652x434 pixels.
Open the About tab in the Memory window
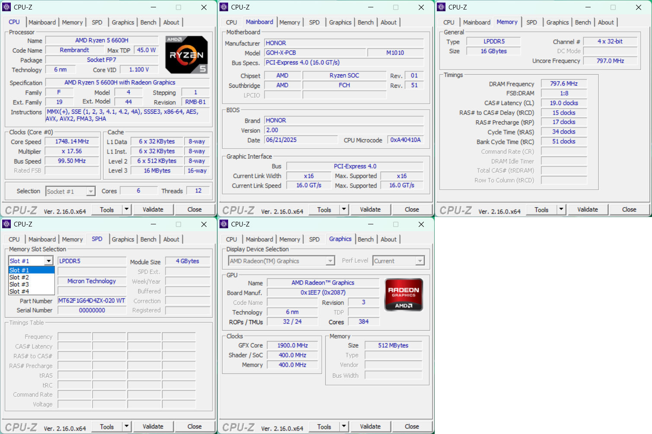coord(606,22)
